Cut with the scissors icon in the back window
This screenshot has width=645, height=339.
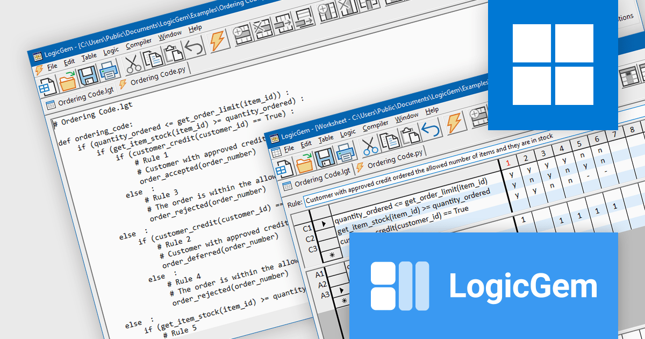click(133, 63)
